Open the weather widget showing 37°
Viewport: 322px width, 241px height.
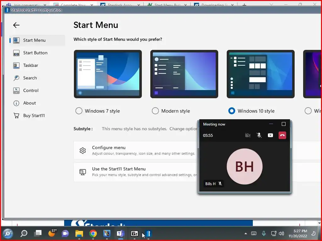tap(52, 233)
